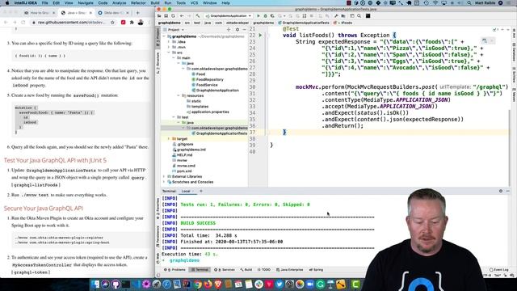This screenshot has height=291, width=517.
Task: Open Project panel settings gear
Action: pos(237,30)
